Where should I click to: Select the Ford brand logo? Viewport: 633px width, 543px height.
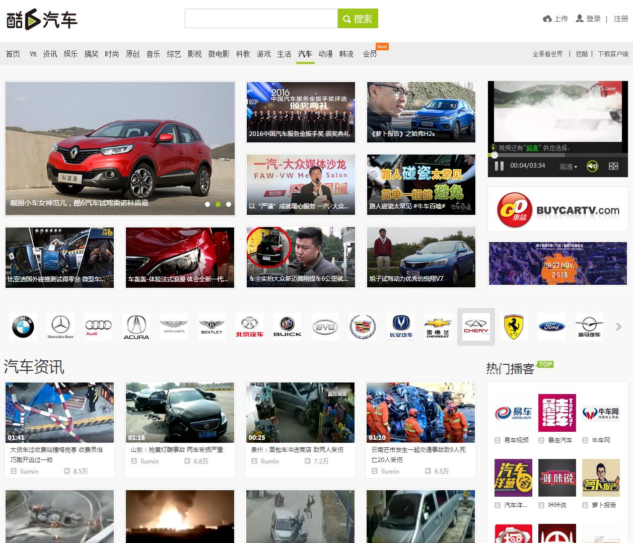[x=551, y=327]
